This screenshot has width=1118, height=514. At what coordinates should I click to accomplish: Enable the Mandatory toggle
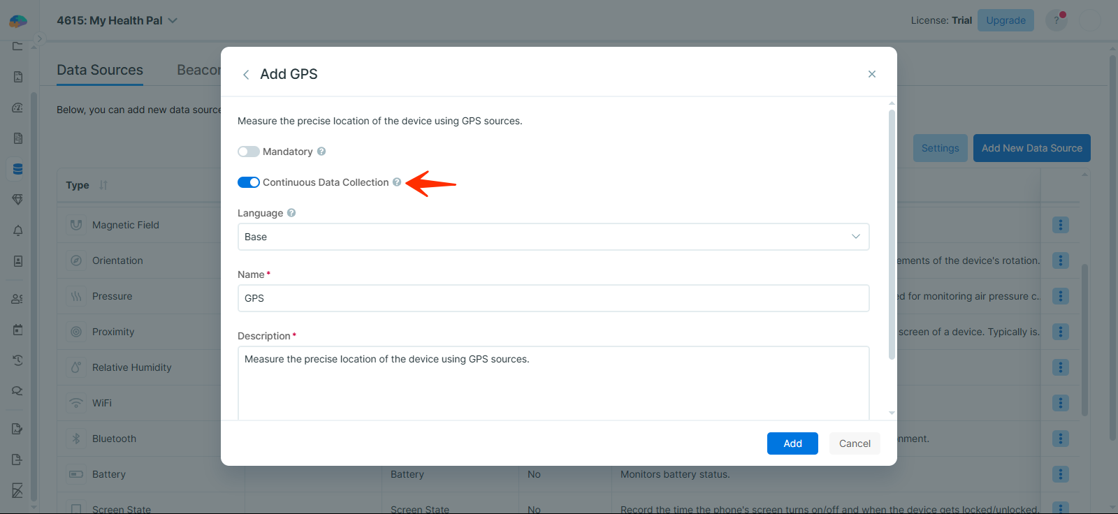coord(249,152)
